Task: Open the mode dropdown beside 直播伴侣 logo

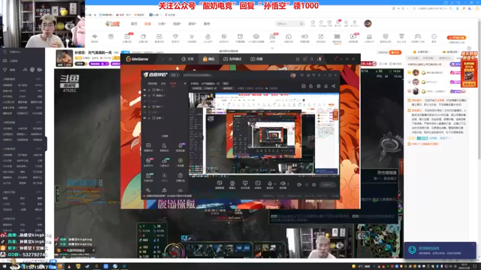Action: pos(174,74)
